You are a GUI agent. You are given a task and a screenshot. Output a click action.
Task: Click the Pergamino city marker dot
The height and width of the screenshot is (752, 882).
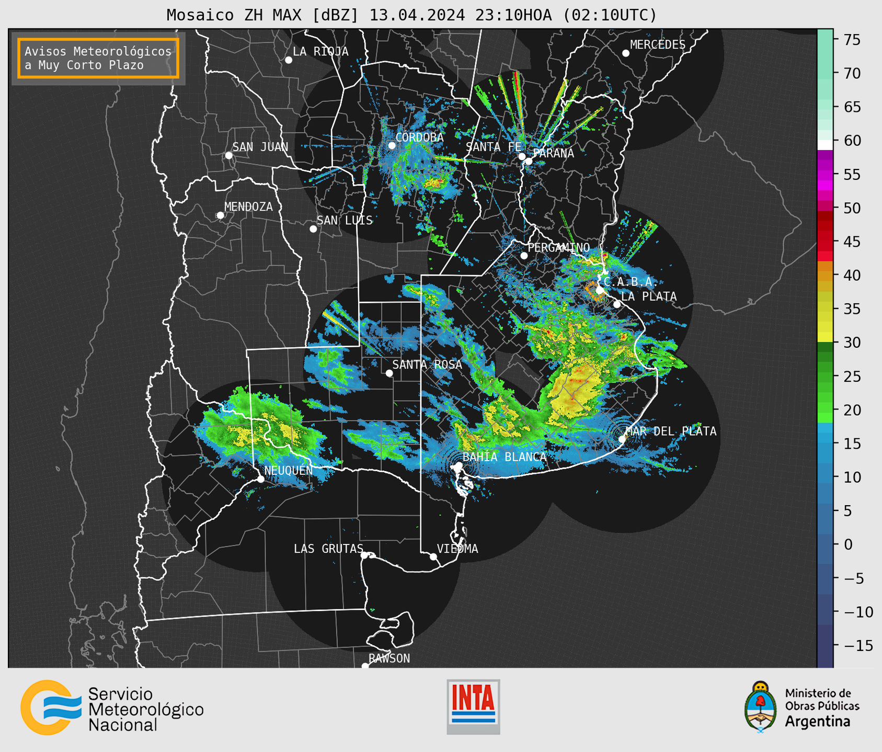pos(524,256)
